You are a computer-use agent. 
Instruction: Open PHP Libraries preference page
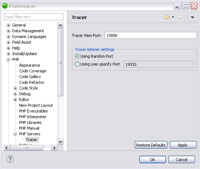30,122
